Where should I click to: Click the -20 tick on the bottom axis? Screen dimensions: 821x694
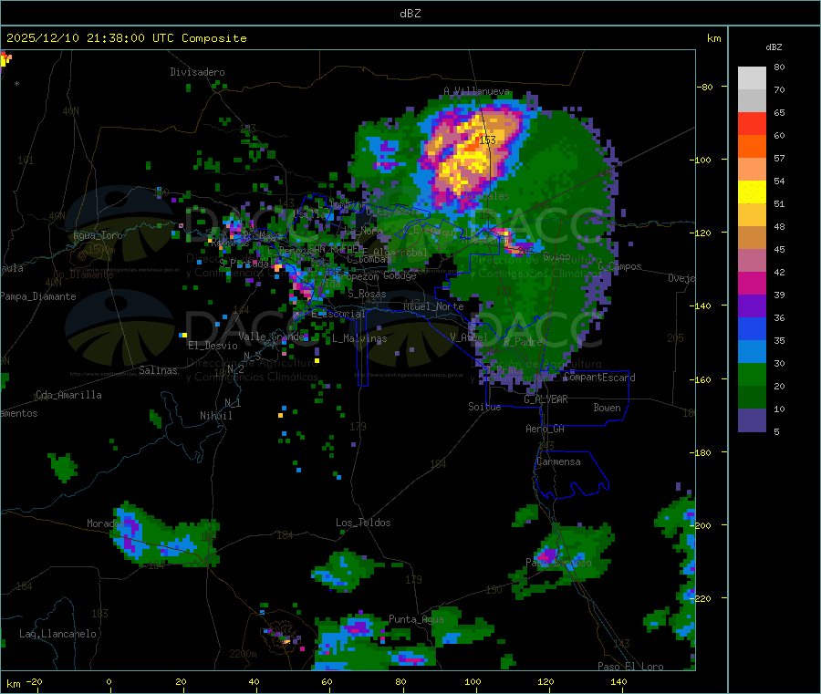(34, 681)
